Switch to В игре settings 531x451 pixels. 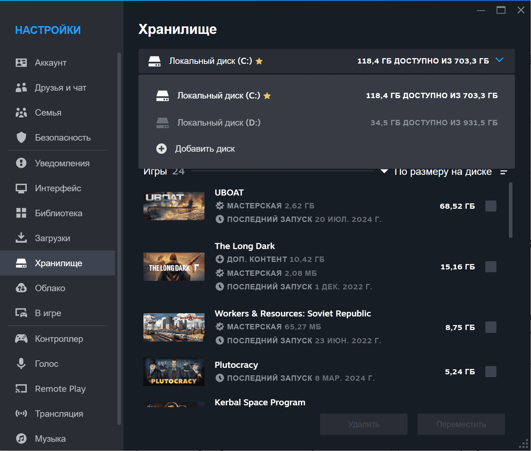click(57, 313)
